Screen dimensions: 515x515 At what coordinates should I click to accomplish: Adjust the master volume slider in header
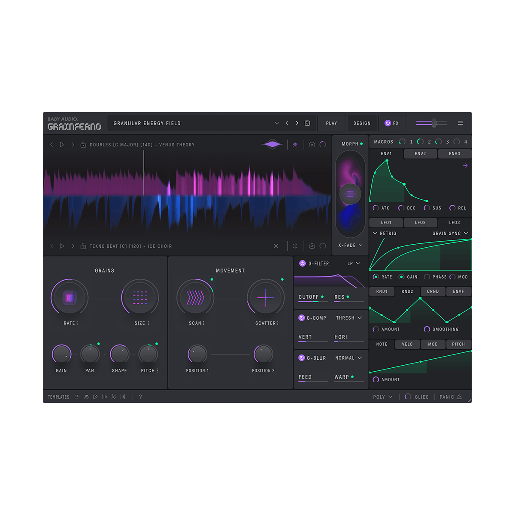click(431, 123)
